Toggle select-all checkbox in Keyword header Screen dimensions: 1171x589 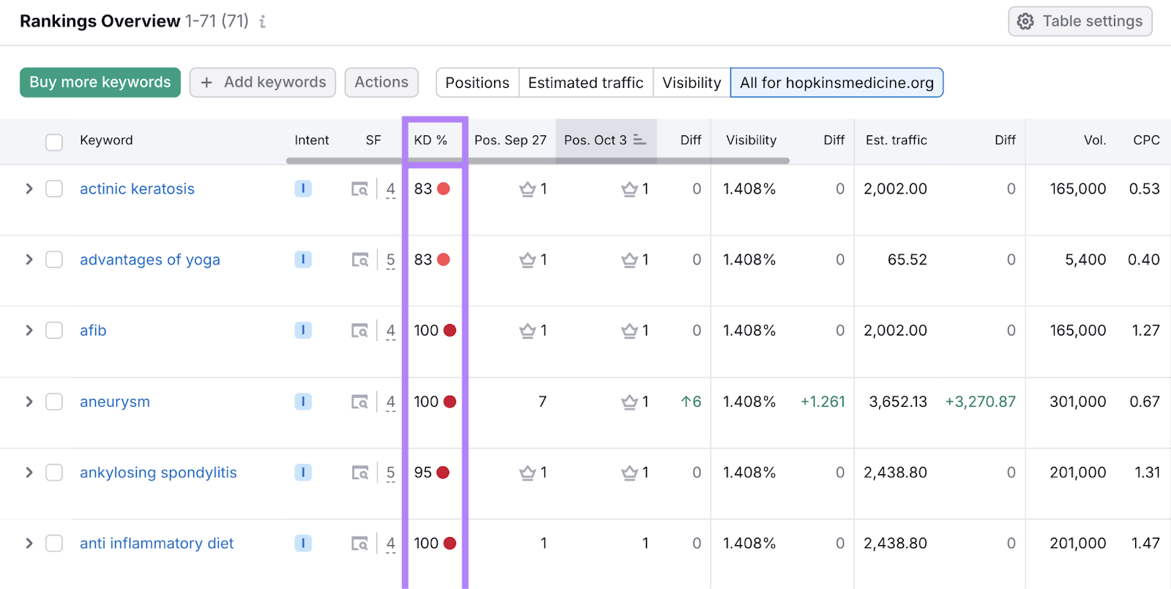54,142
